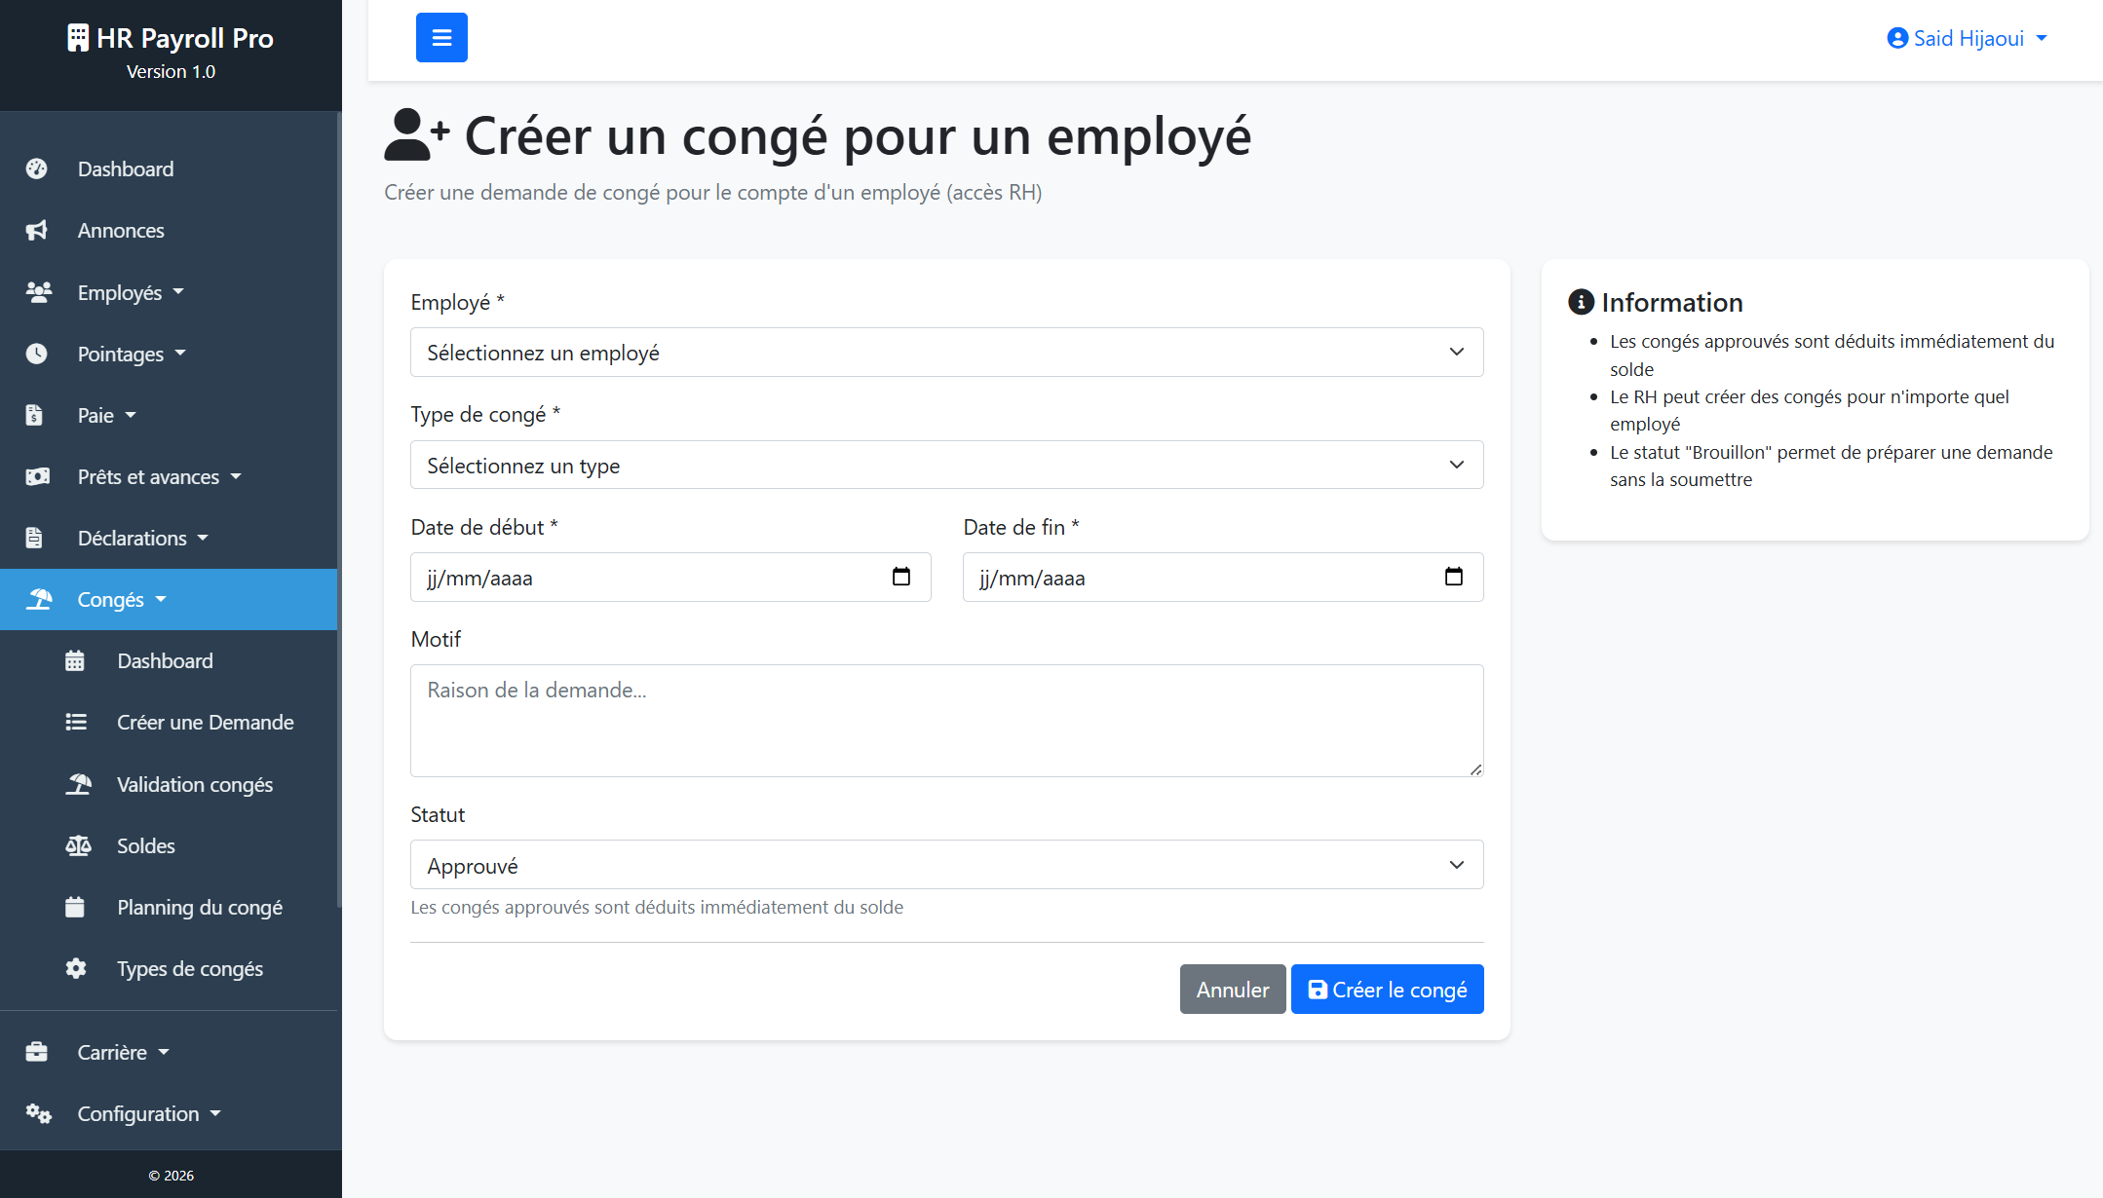
Task: Click the Prêts et avances money icon
Action: [38, 476]
